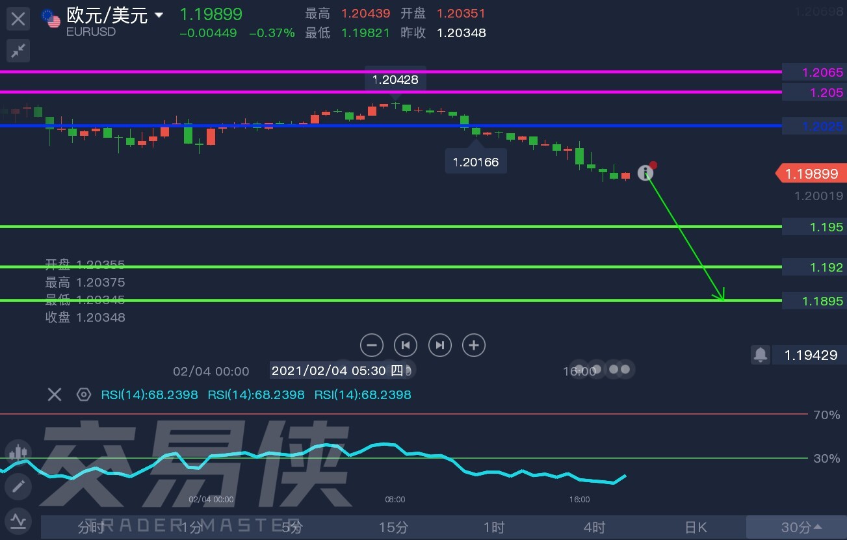Screen dimensions: 847x540
Task: Click the shrink/collapse arrows icon
Action: coord(18,50)
